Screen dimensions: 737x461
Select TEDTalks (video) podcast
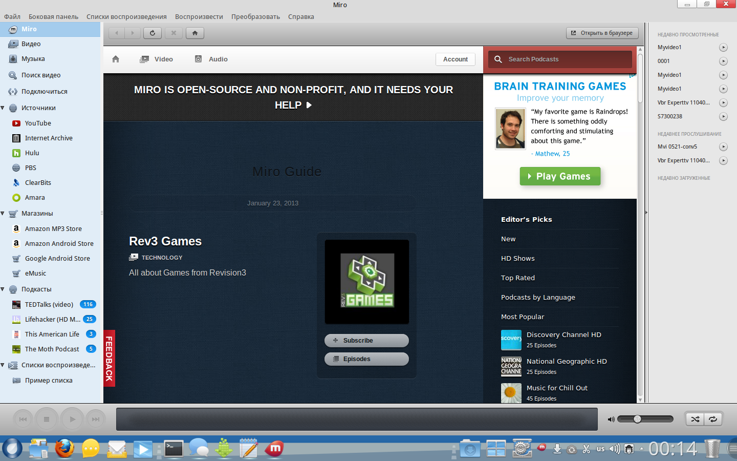[x=51, y=305]
